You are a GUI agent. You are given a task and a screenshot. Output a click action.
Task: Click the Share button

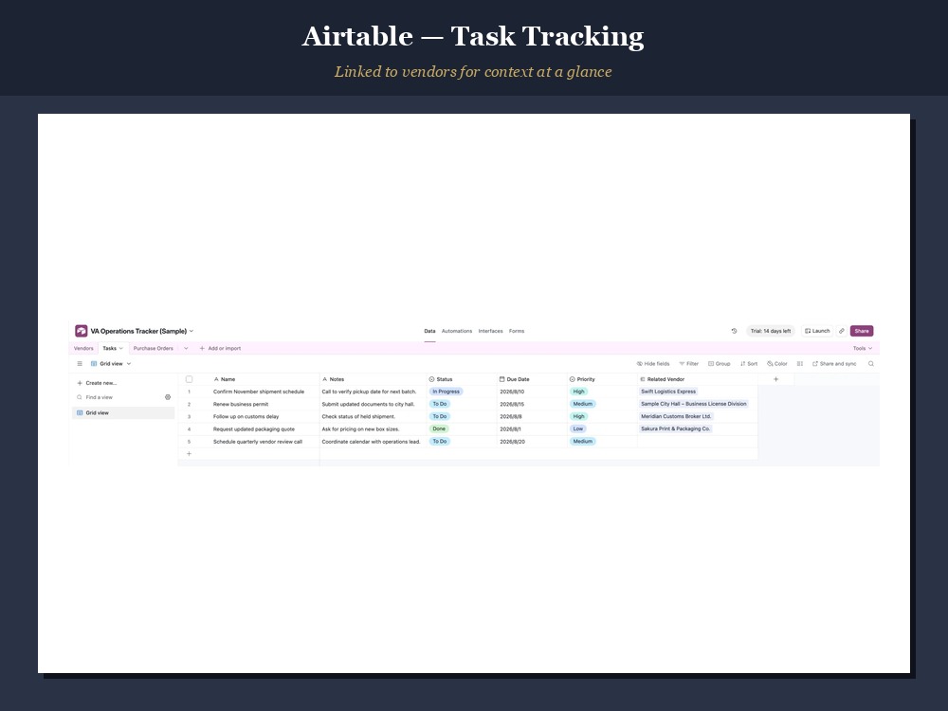click(x=862, y=331)
